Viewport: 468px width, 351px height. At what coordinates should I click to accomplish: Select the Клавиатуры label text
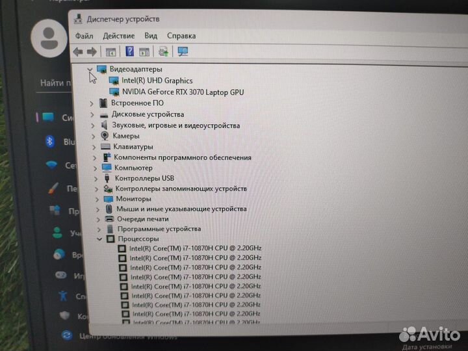133,146
